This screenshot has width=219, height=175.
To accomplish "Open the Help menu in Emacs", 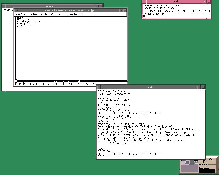I will pos(82,14).
